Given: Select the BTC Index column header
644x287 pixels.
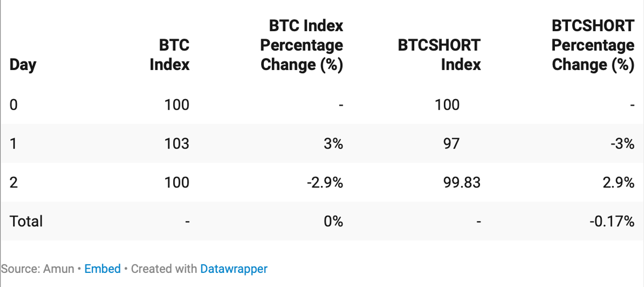Looking at the screenshot, I should [x=170, y=55].
